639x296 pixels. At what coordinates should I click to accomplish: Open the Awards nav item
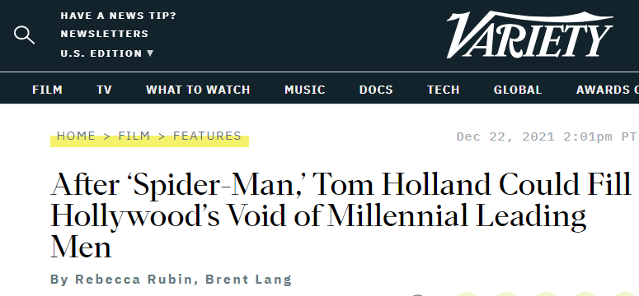(607, 90)
